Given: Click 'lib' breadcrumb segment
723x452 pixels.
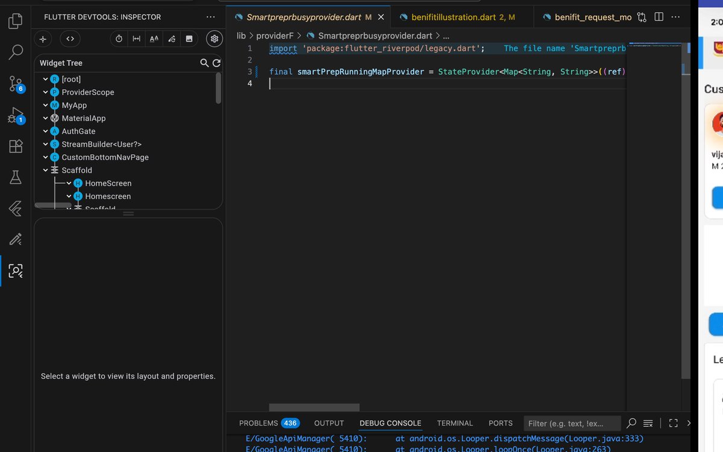Looking at the screenshot, I should 241,36.
